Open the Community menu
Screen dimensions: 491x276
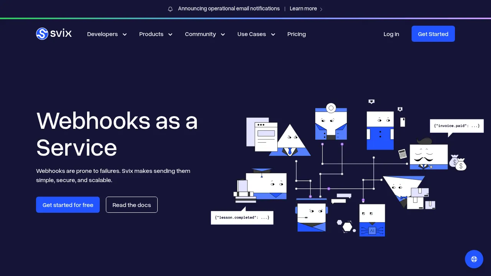coord(205,34)
